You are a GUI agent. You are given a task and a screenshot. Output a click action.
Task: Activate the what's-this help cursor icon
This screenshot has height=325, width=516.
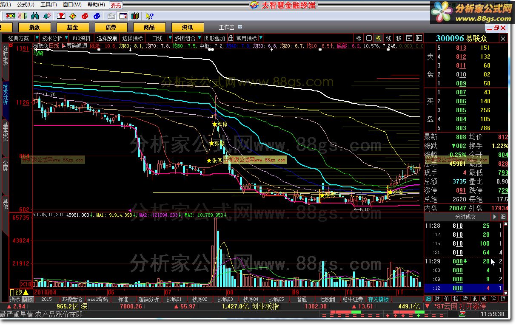[149, 16]
